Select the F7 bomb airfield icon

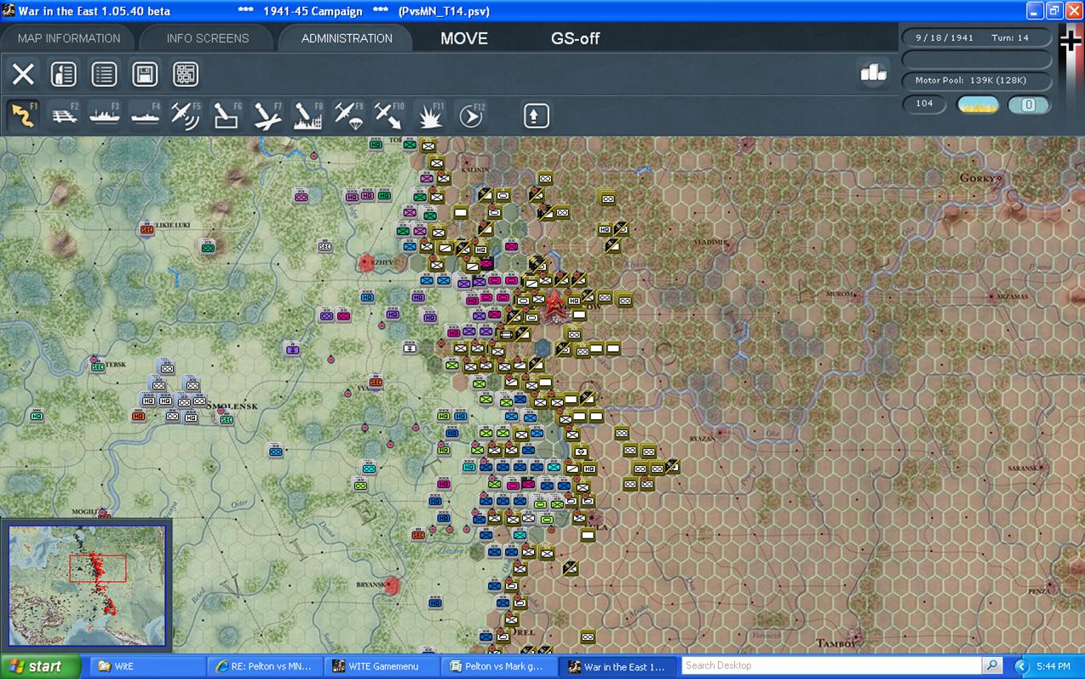click(267, 116)
